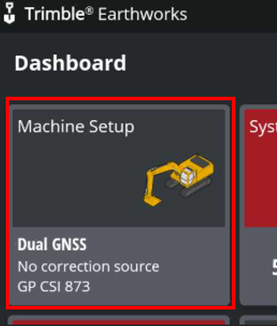
Task: Click the gray footer of Machine Setup tile
Action: coord(120,266)
